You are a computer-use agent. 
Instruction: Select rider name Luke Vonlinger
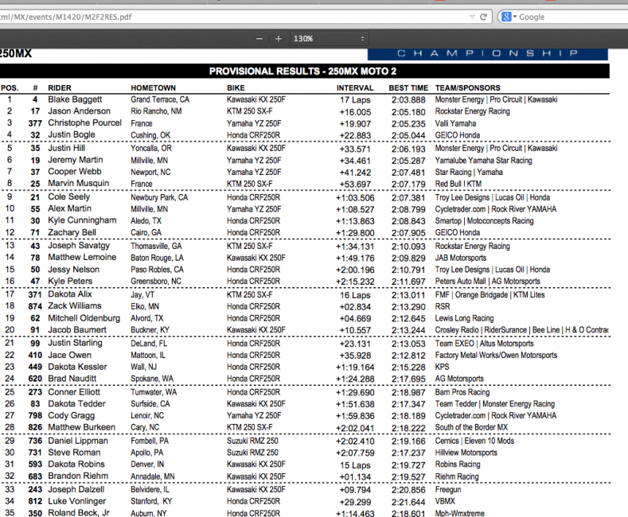coord(77,501)
